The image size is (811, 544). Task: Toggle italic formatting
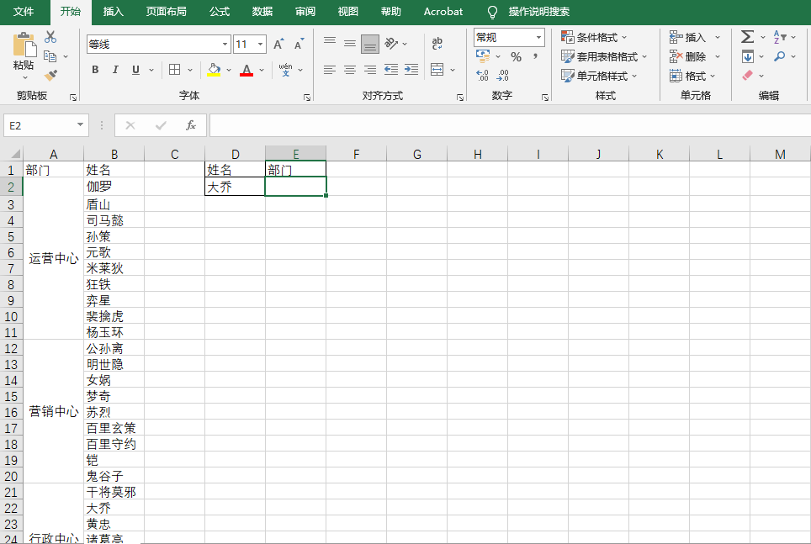pos(115,70)
